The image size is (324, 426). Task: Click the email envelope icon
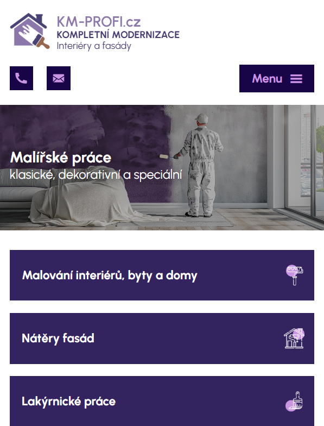click(x=59, y=78)
